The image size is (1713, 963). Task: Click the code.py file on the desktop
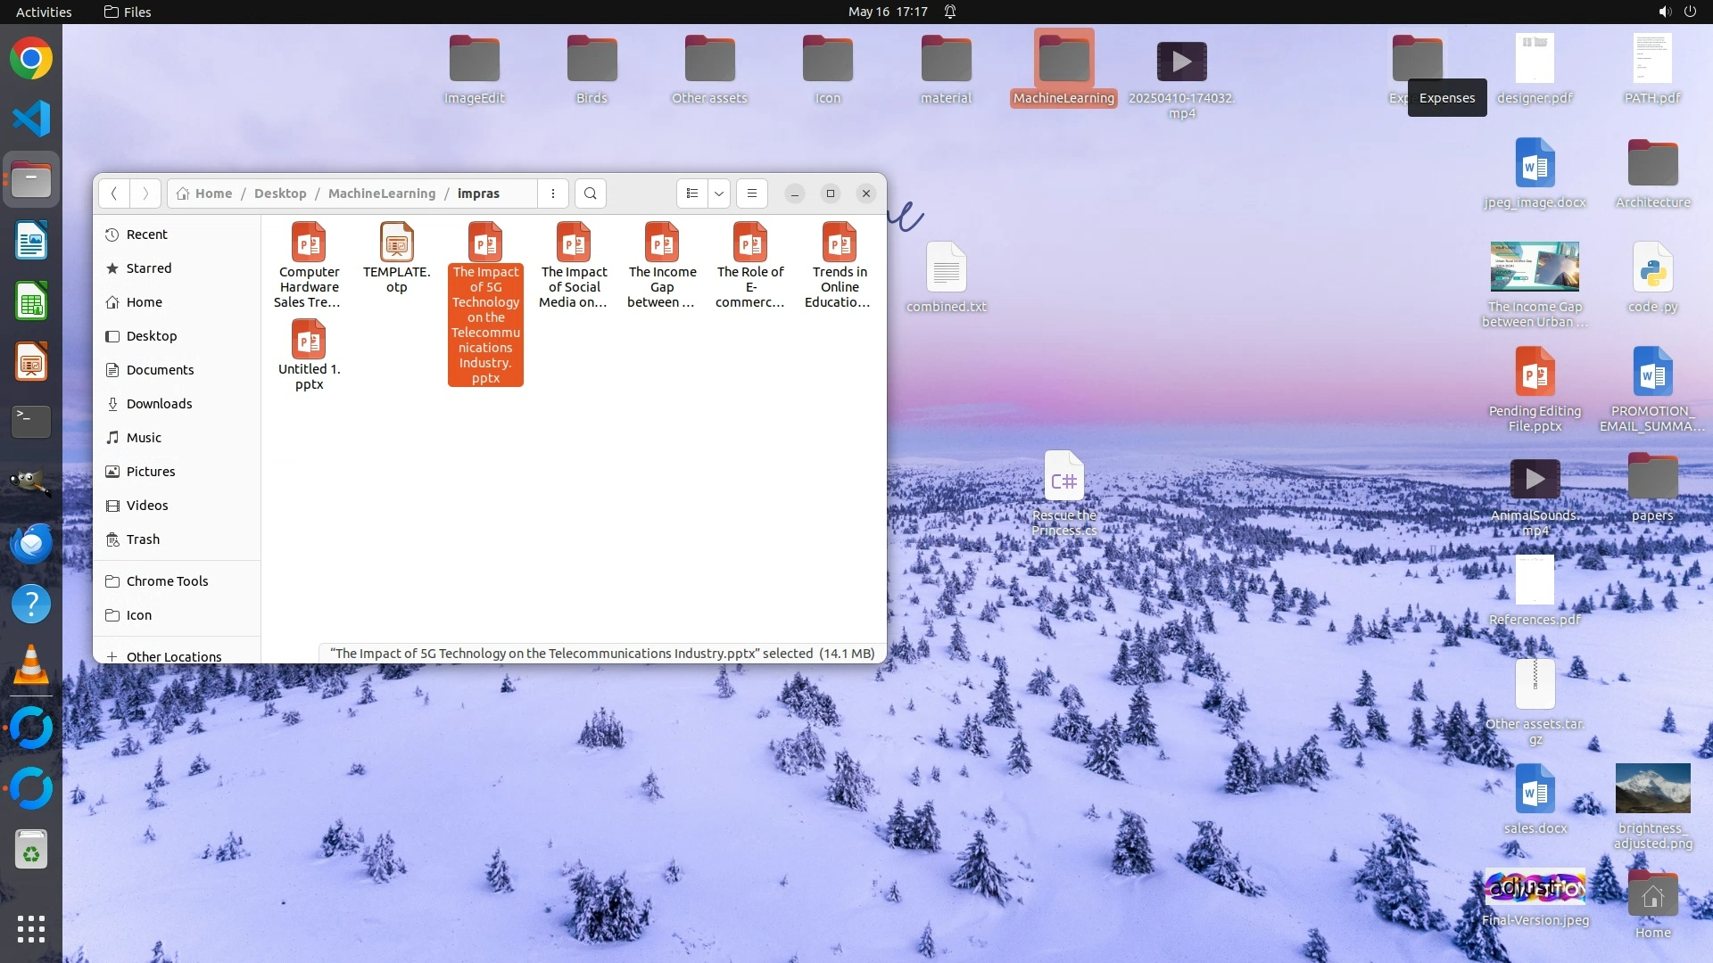(1652, 268)
